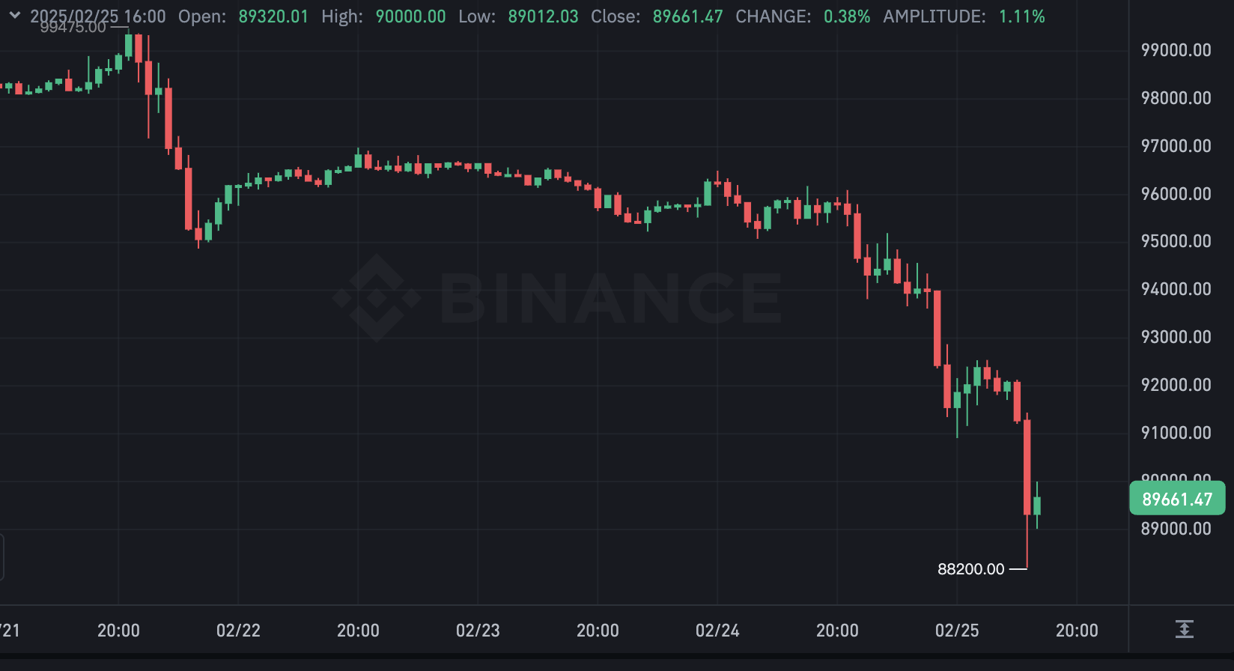
Task: Click the 99000.00 level on price axis
Action: tap(1176, 50)
